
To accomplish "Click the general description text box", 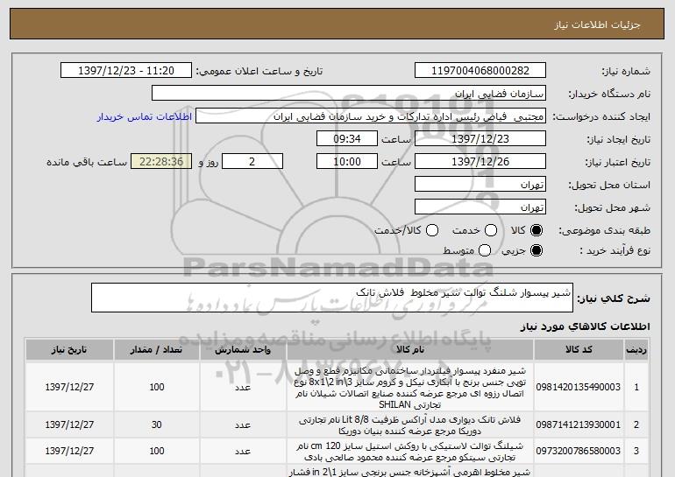I will 332,298.
